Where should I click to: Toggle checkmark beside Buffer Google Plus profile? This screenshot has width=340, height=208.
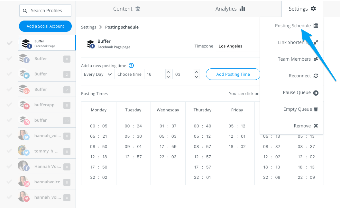(9, 89)
